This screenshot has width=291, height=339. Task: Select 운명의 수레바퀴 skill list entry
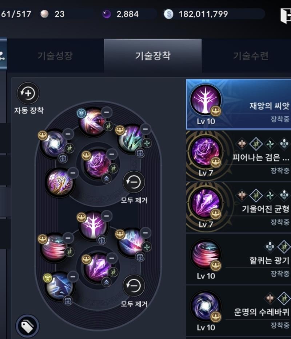(239, 311)
